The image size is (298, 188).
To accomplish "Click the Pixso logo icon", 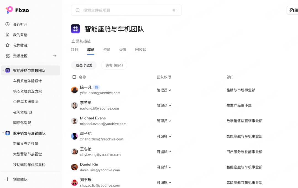I will click(x=9, y=10).
